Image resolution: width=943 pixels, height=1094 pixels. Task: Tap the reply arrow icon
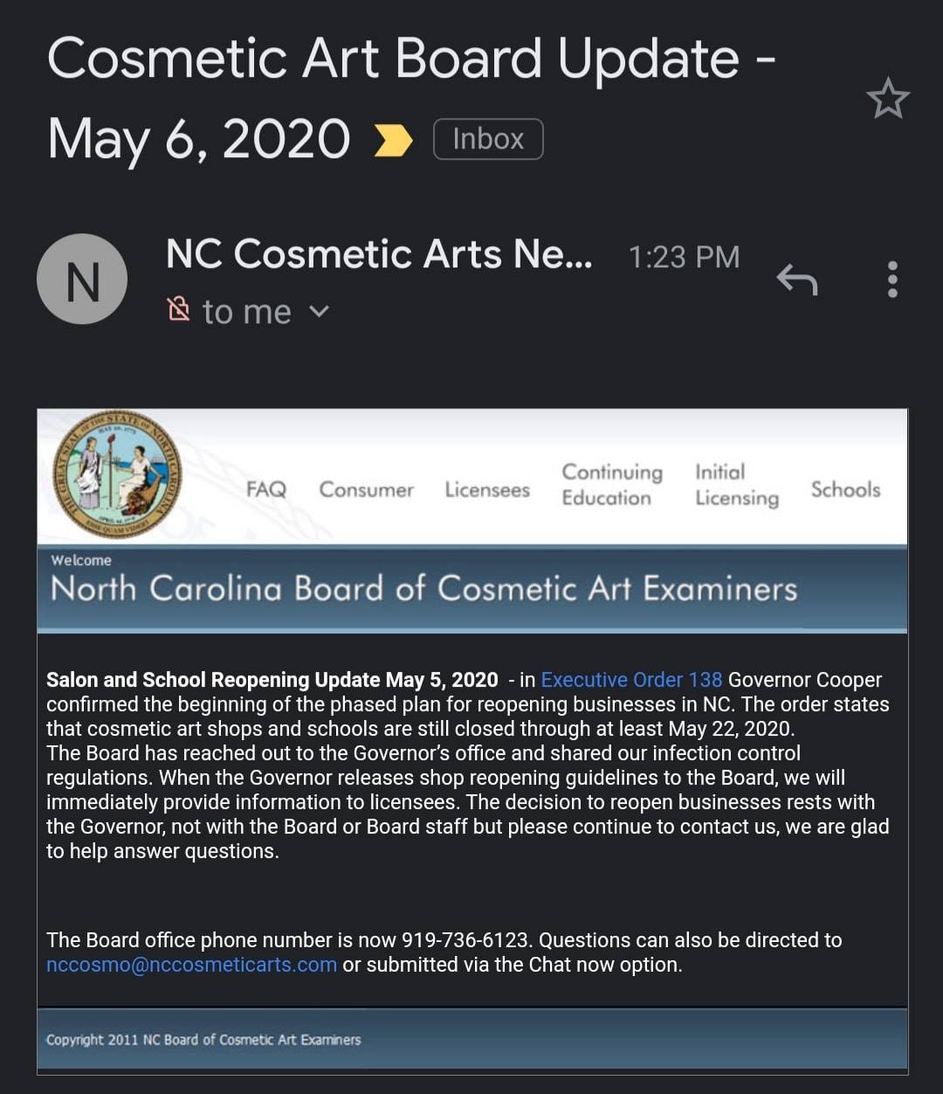point(796,280)
